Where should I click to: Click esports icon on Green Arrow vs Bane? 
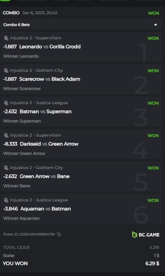coord(6,167)
